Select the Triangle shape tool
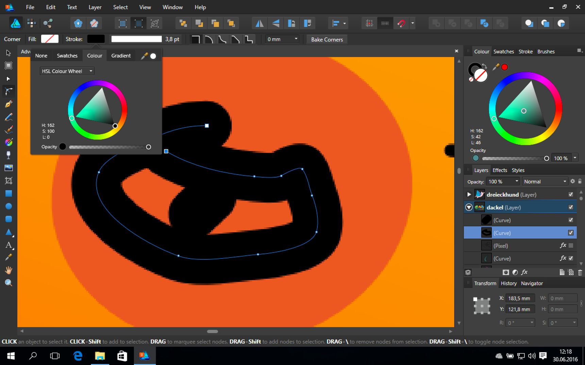 pyautogui.click(x=9, y=232)
